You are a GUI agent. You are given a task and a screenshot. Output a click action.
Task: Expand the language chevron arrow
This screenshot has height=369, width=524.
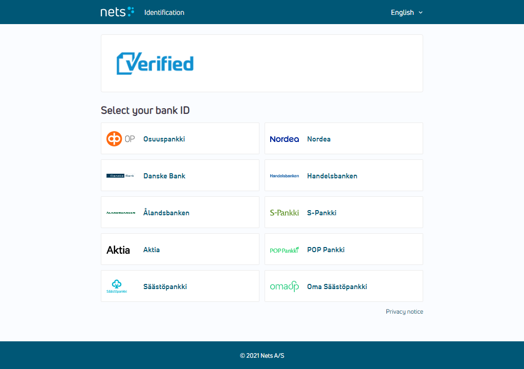pos(421,12)
